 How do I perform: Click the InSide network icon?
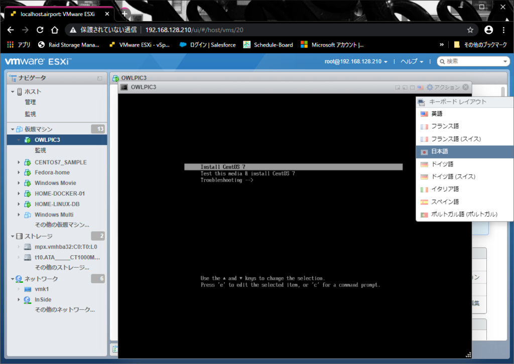coord(27,300)
